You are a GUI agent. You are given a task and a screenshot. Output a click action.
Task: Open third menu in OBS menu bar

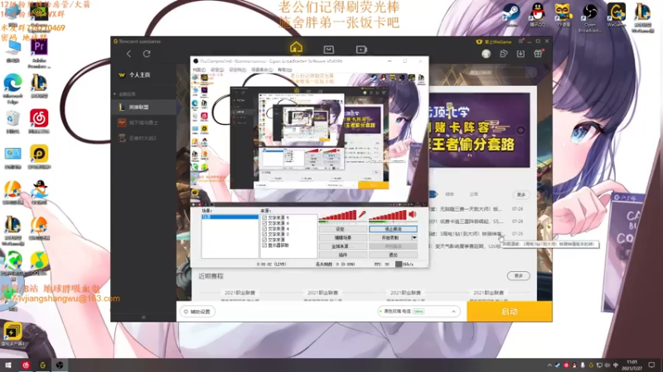click(x=237, y=69)
